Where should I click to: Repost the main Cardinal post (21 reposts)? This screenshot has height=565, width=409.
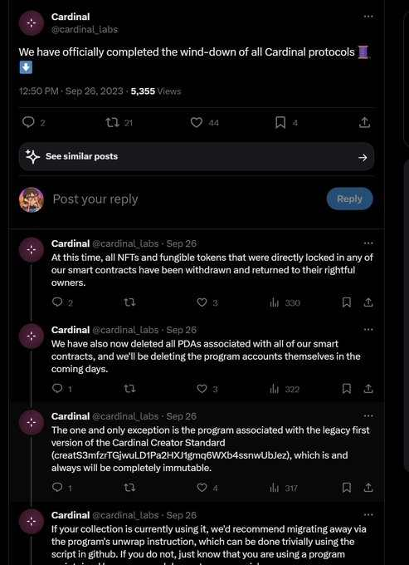click(119, 123)
